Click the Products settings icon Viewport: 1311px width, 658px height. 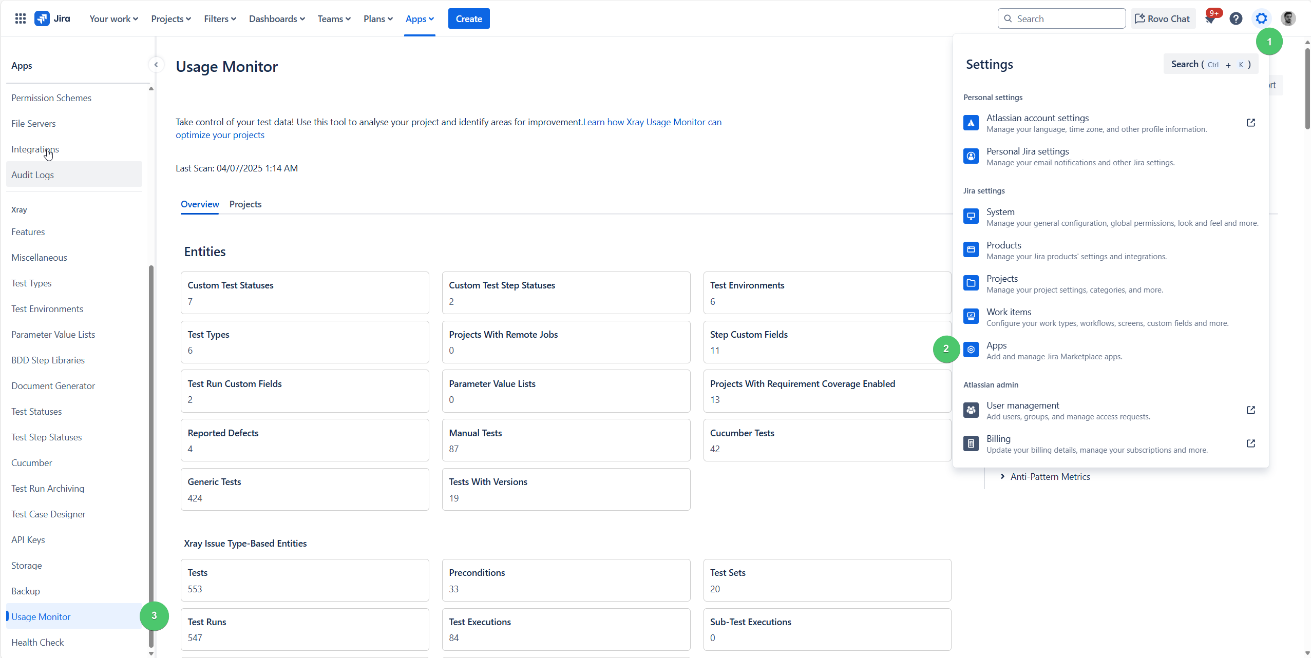pos(971,250)
